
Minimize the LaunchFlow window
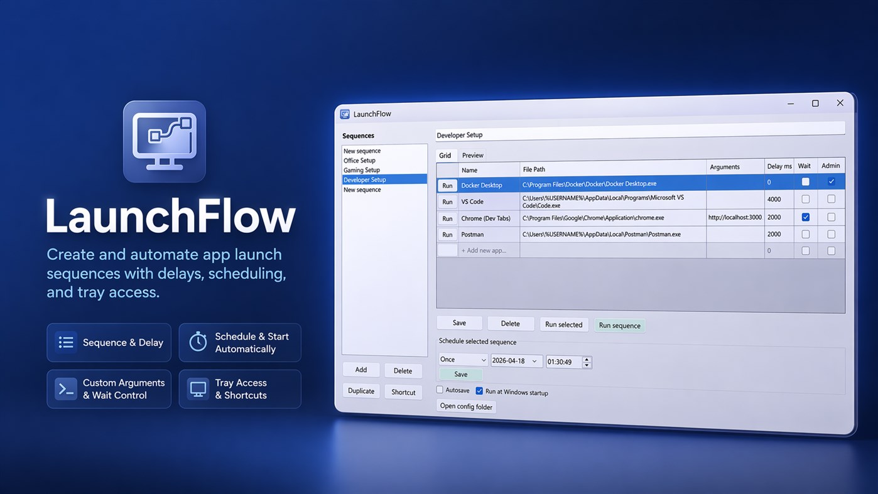coord(791,104)
